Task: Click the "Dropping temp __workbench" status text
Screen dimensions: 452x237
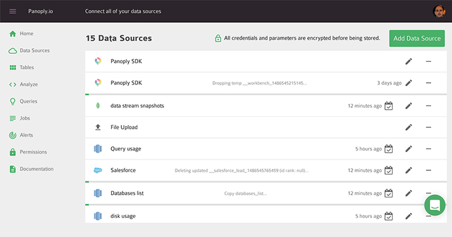Action: [x=259, y=83]
